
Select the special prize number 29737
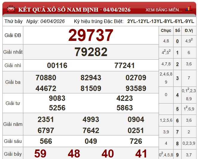tap(91, 35)
